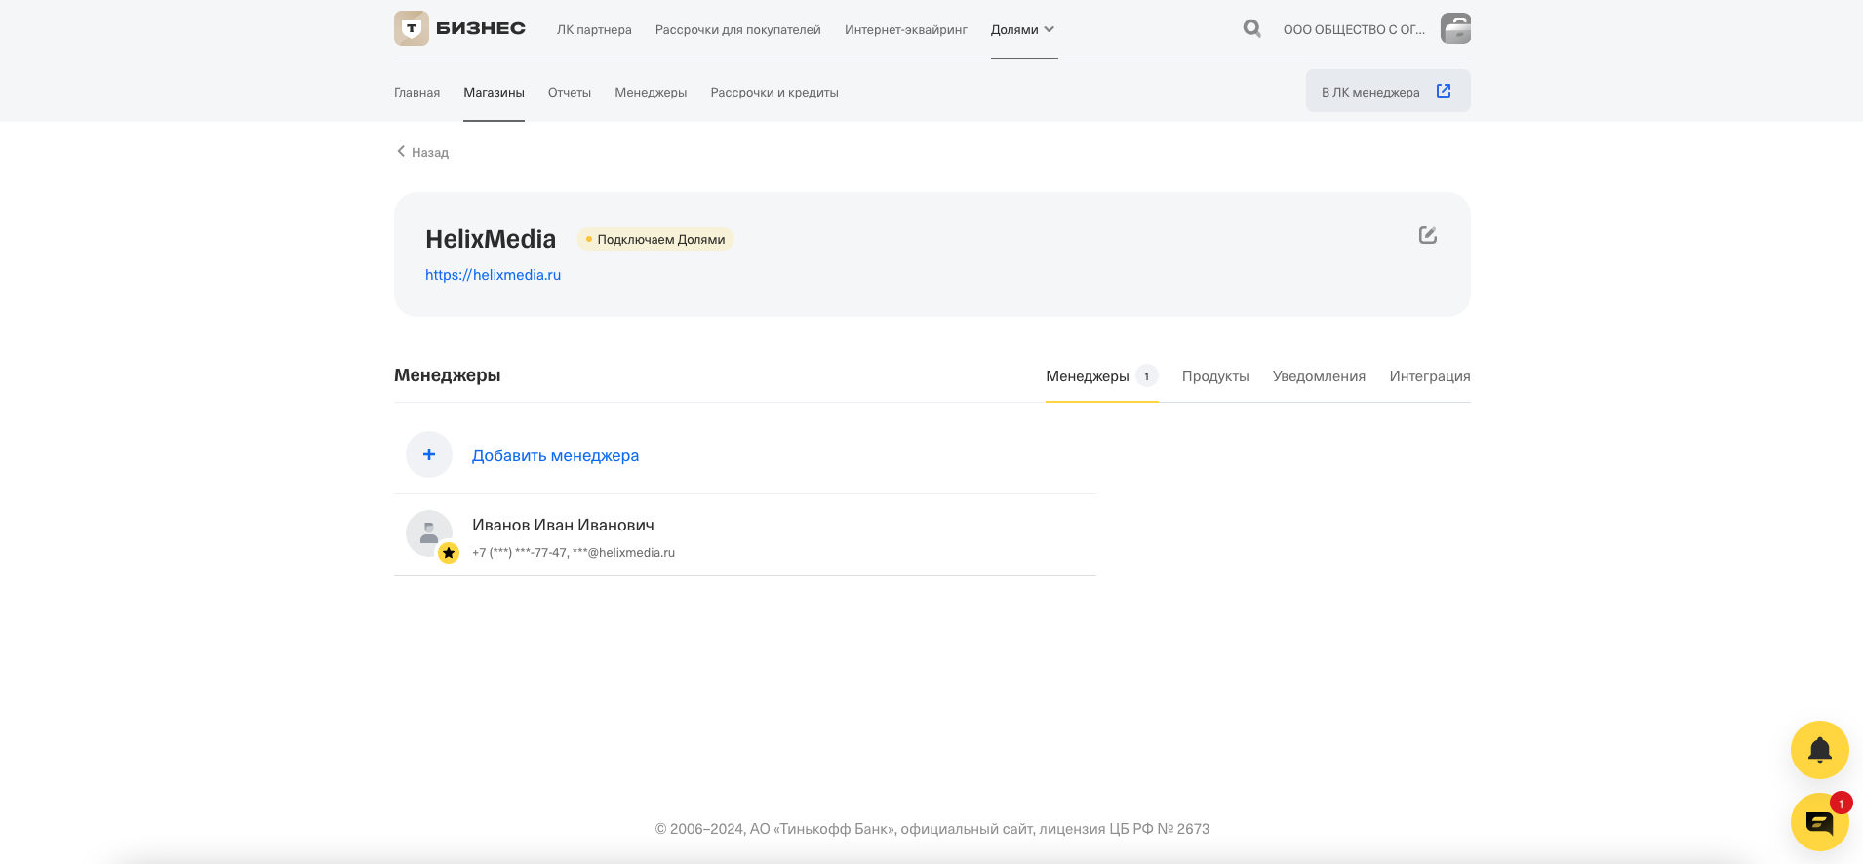Click the Подключаем Долями status badge

655,239
